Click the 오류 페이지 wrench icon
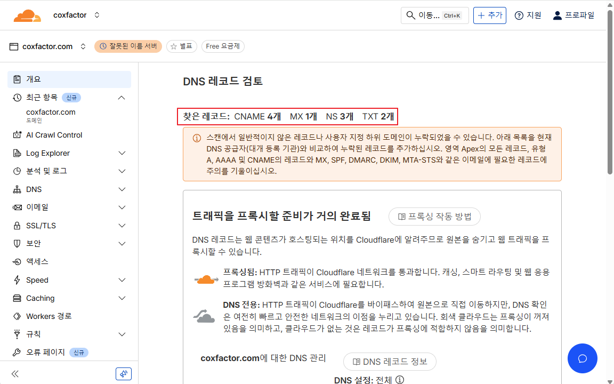The width and height of the screenshot is (614, 384). [x=17, y=352]
